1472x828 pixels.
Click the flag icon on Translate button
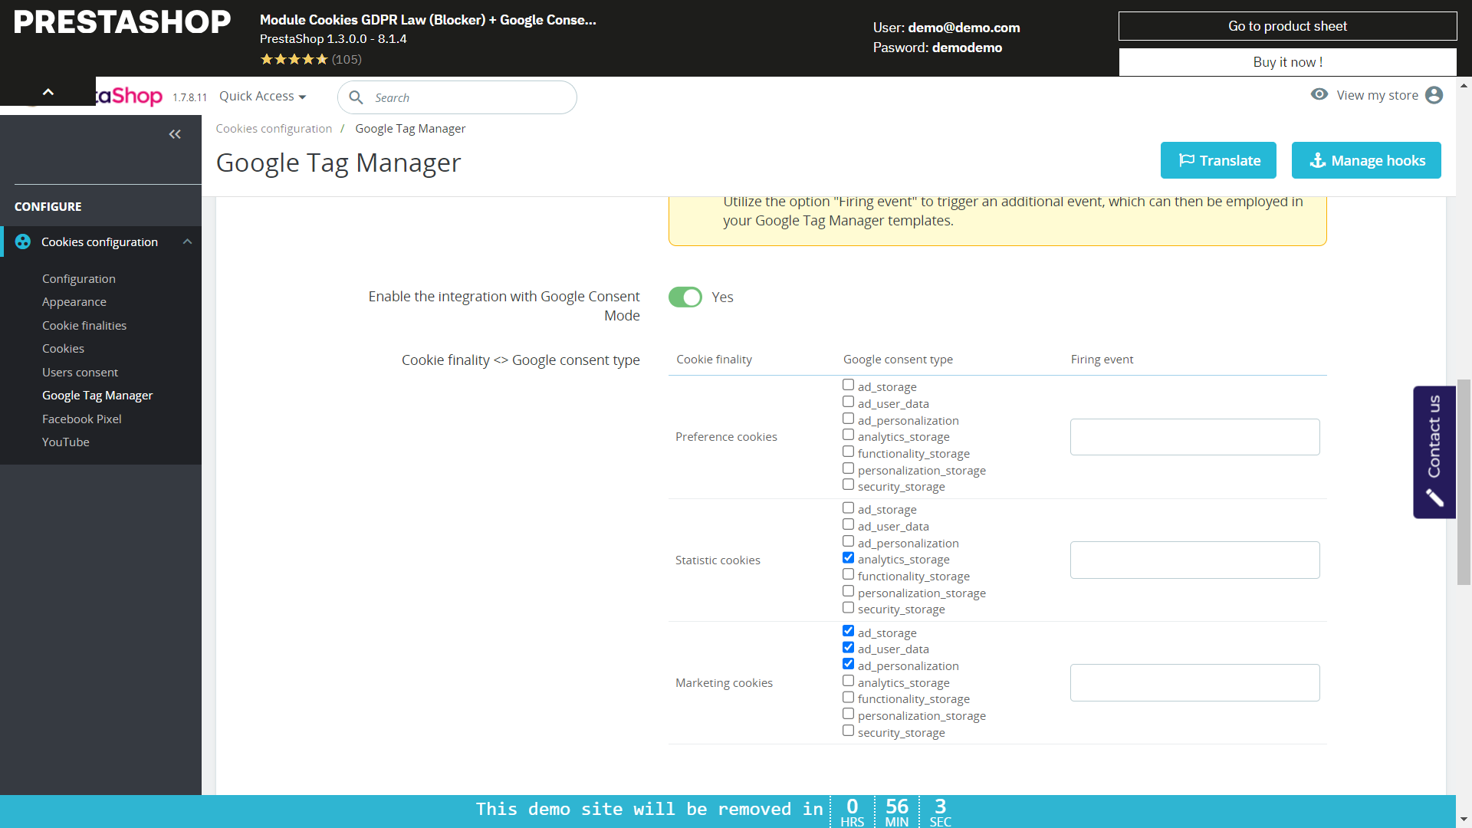[1186, 160]
